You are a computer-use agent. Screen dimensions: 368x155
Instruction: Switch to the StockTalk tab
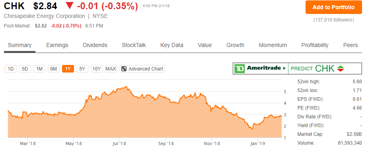pos(134,45)
